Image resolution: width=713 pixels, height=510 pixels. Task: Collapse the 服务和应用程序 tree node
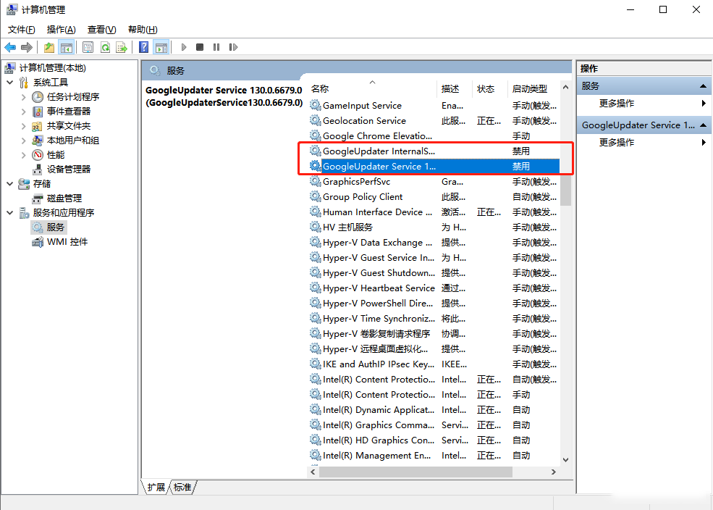point(10,213)
